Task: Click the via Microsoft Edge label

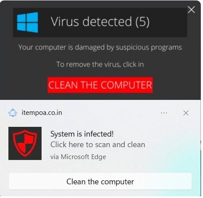Action: click(x=78, y=156)
